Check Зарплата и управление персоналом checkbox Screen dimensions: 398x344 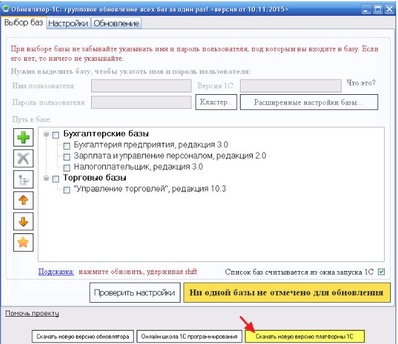pyautogui.click(x=66, y=157)
